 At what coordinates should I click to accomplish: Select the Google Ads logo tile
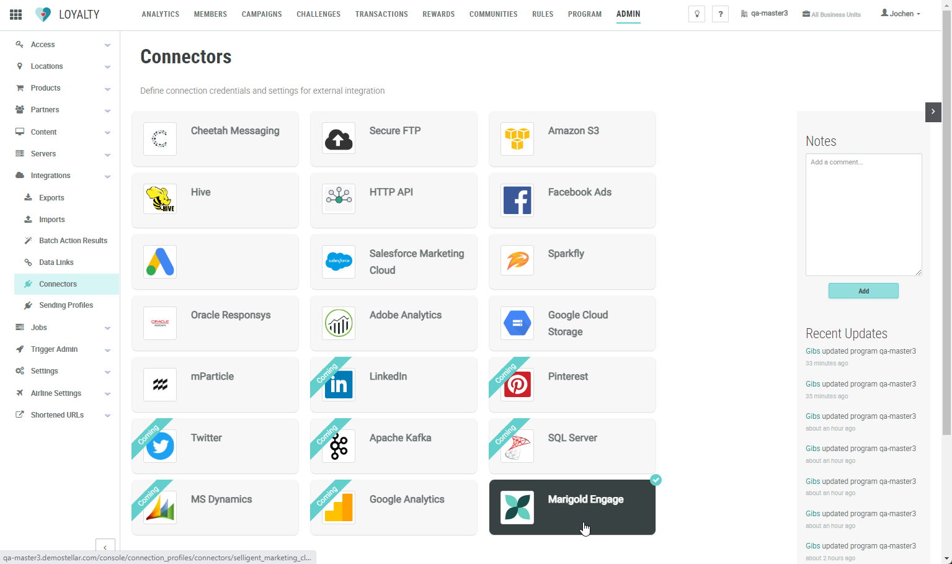point(160,261)
